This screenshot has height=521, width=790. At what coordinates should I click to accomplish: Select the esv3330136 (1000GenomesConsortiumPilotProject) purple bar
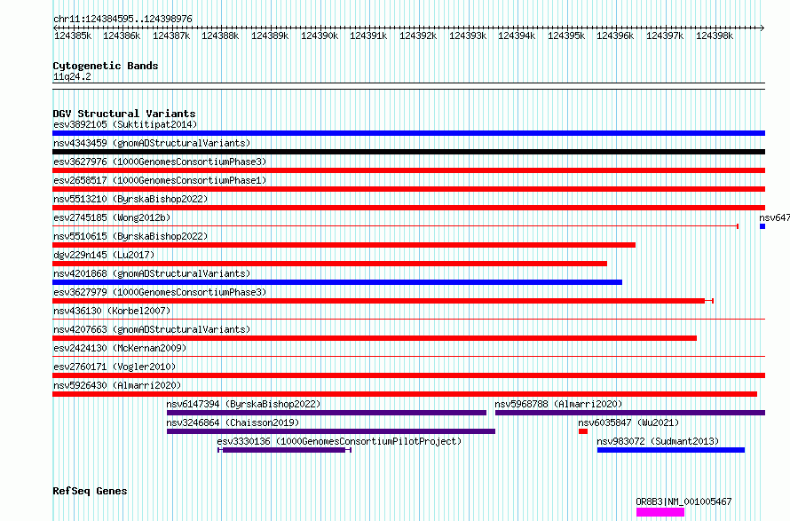click(284, 450)
